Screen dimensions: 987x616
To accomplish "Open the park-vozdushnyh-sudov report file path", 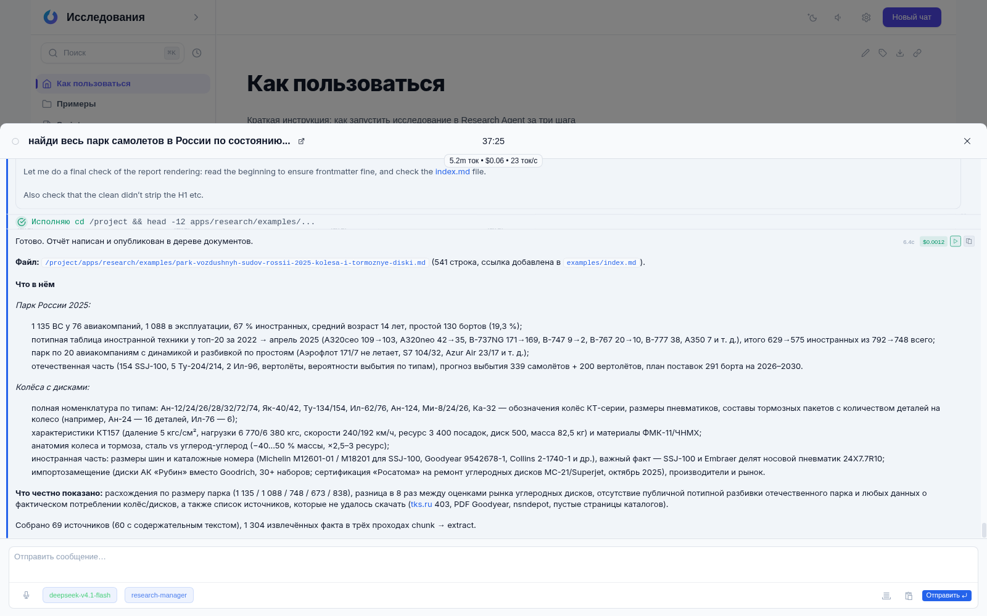I will point(236,262).
